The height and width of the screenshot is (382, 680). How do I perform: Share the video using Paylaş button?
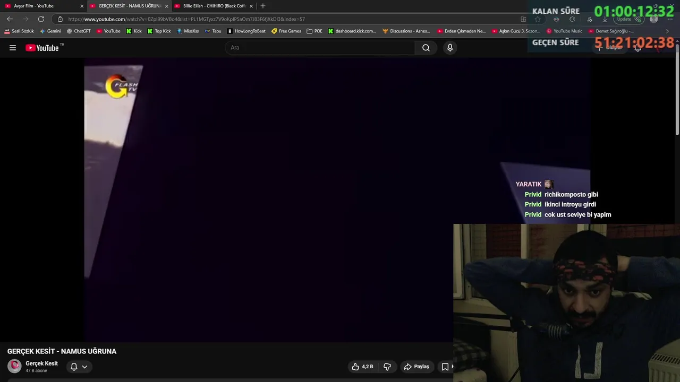416,367
